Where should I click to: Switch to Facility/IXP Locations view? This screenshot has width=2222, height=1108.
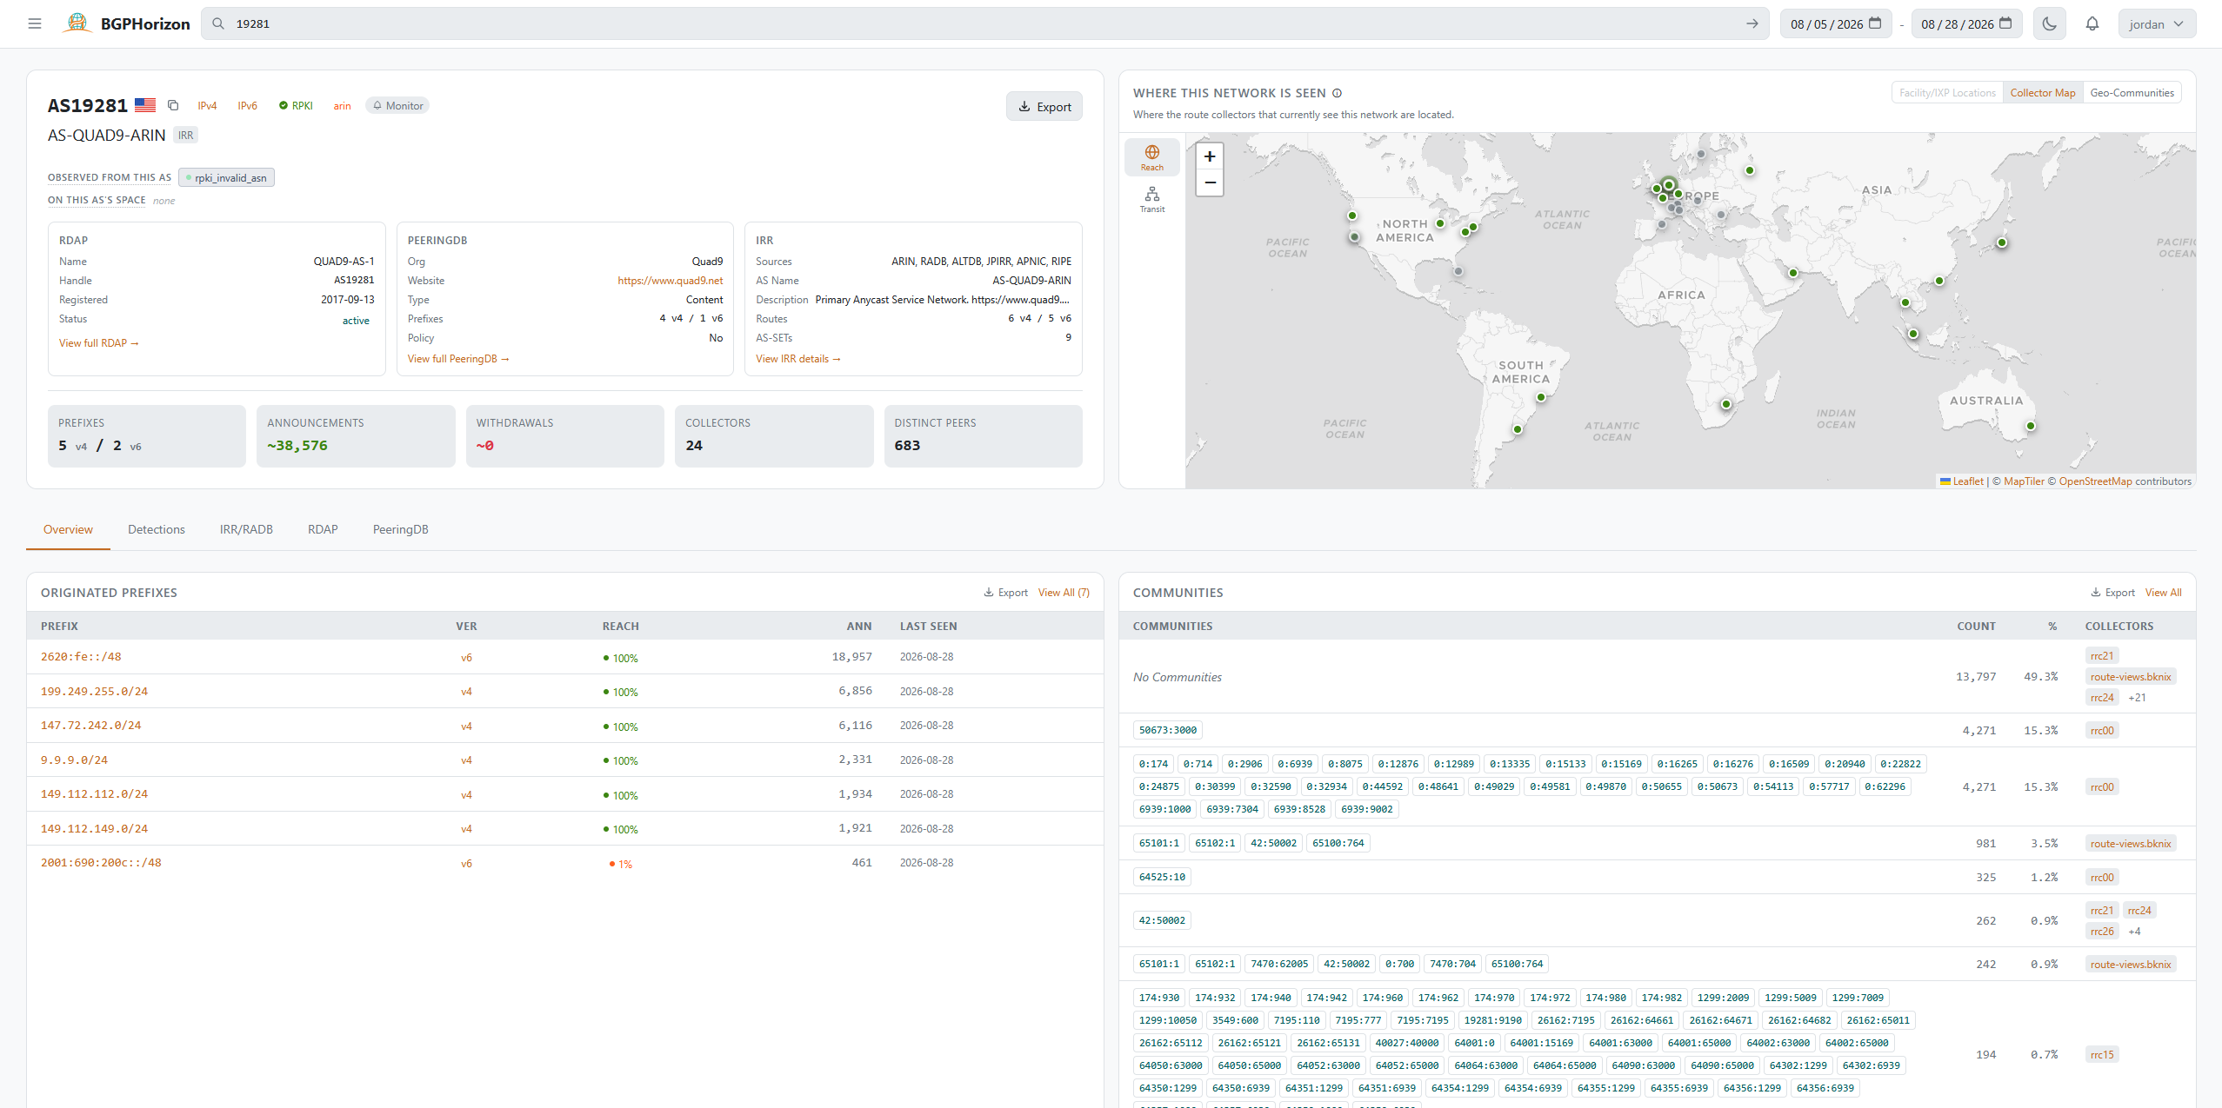[x=1947, y=92]
